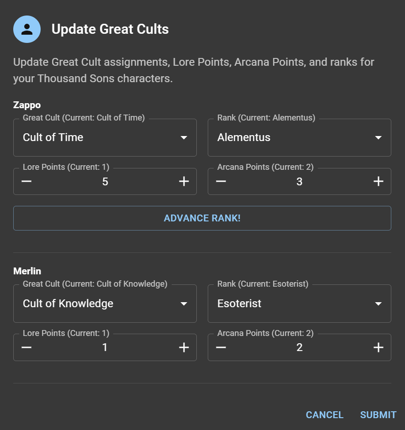The height and width of the screenshot is (430, 405).
Task: Decrease Merlin's Lore Points with minus icon
Action: 26,348
